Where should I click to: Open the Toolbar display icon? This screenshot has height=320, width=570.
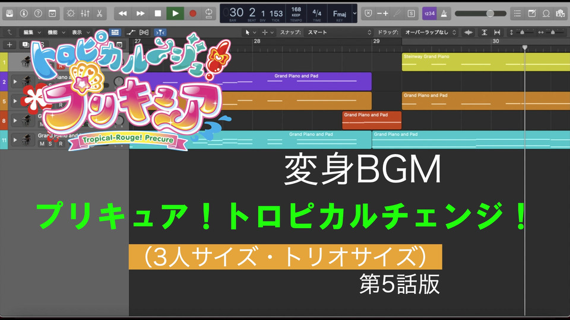pyautogui.click(x=52, y=14)
